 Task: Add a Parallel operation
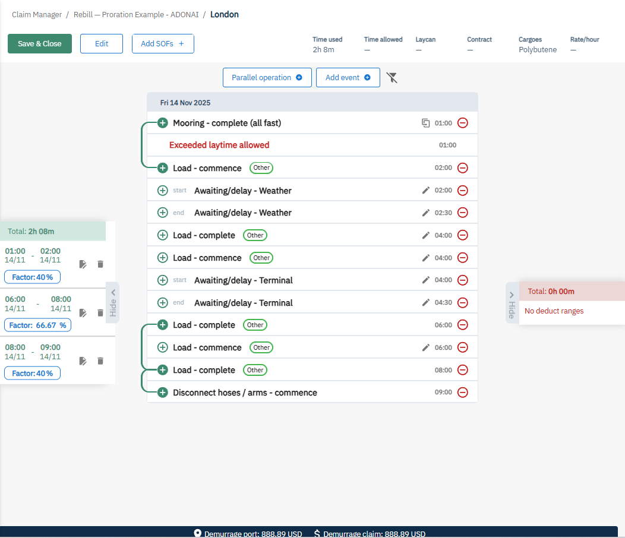[x=267, y=77]
